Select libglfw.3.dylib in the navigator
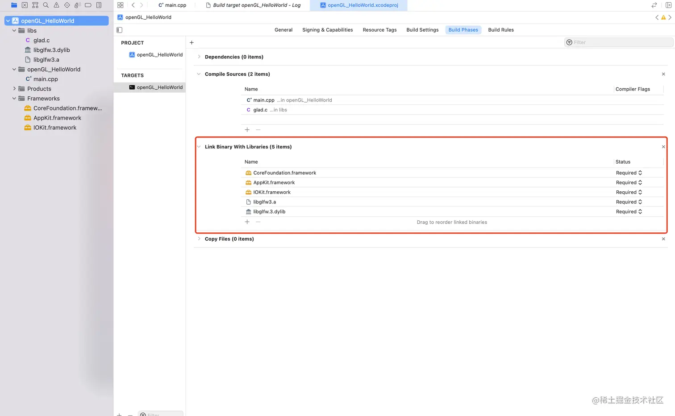 click(x=51, y=50)
